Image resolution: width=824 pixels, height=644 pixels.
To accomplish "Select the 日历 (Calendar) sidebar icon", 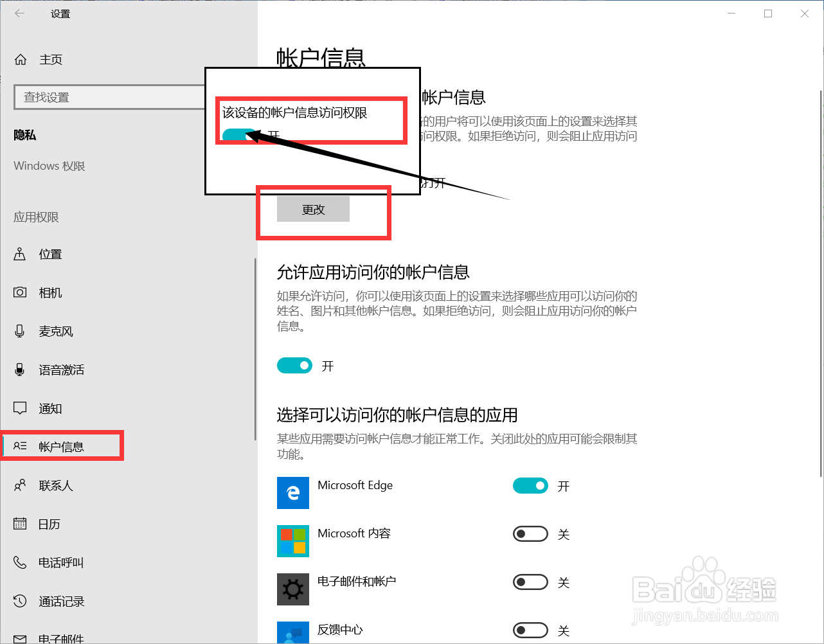I will (x=19, y=524).
